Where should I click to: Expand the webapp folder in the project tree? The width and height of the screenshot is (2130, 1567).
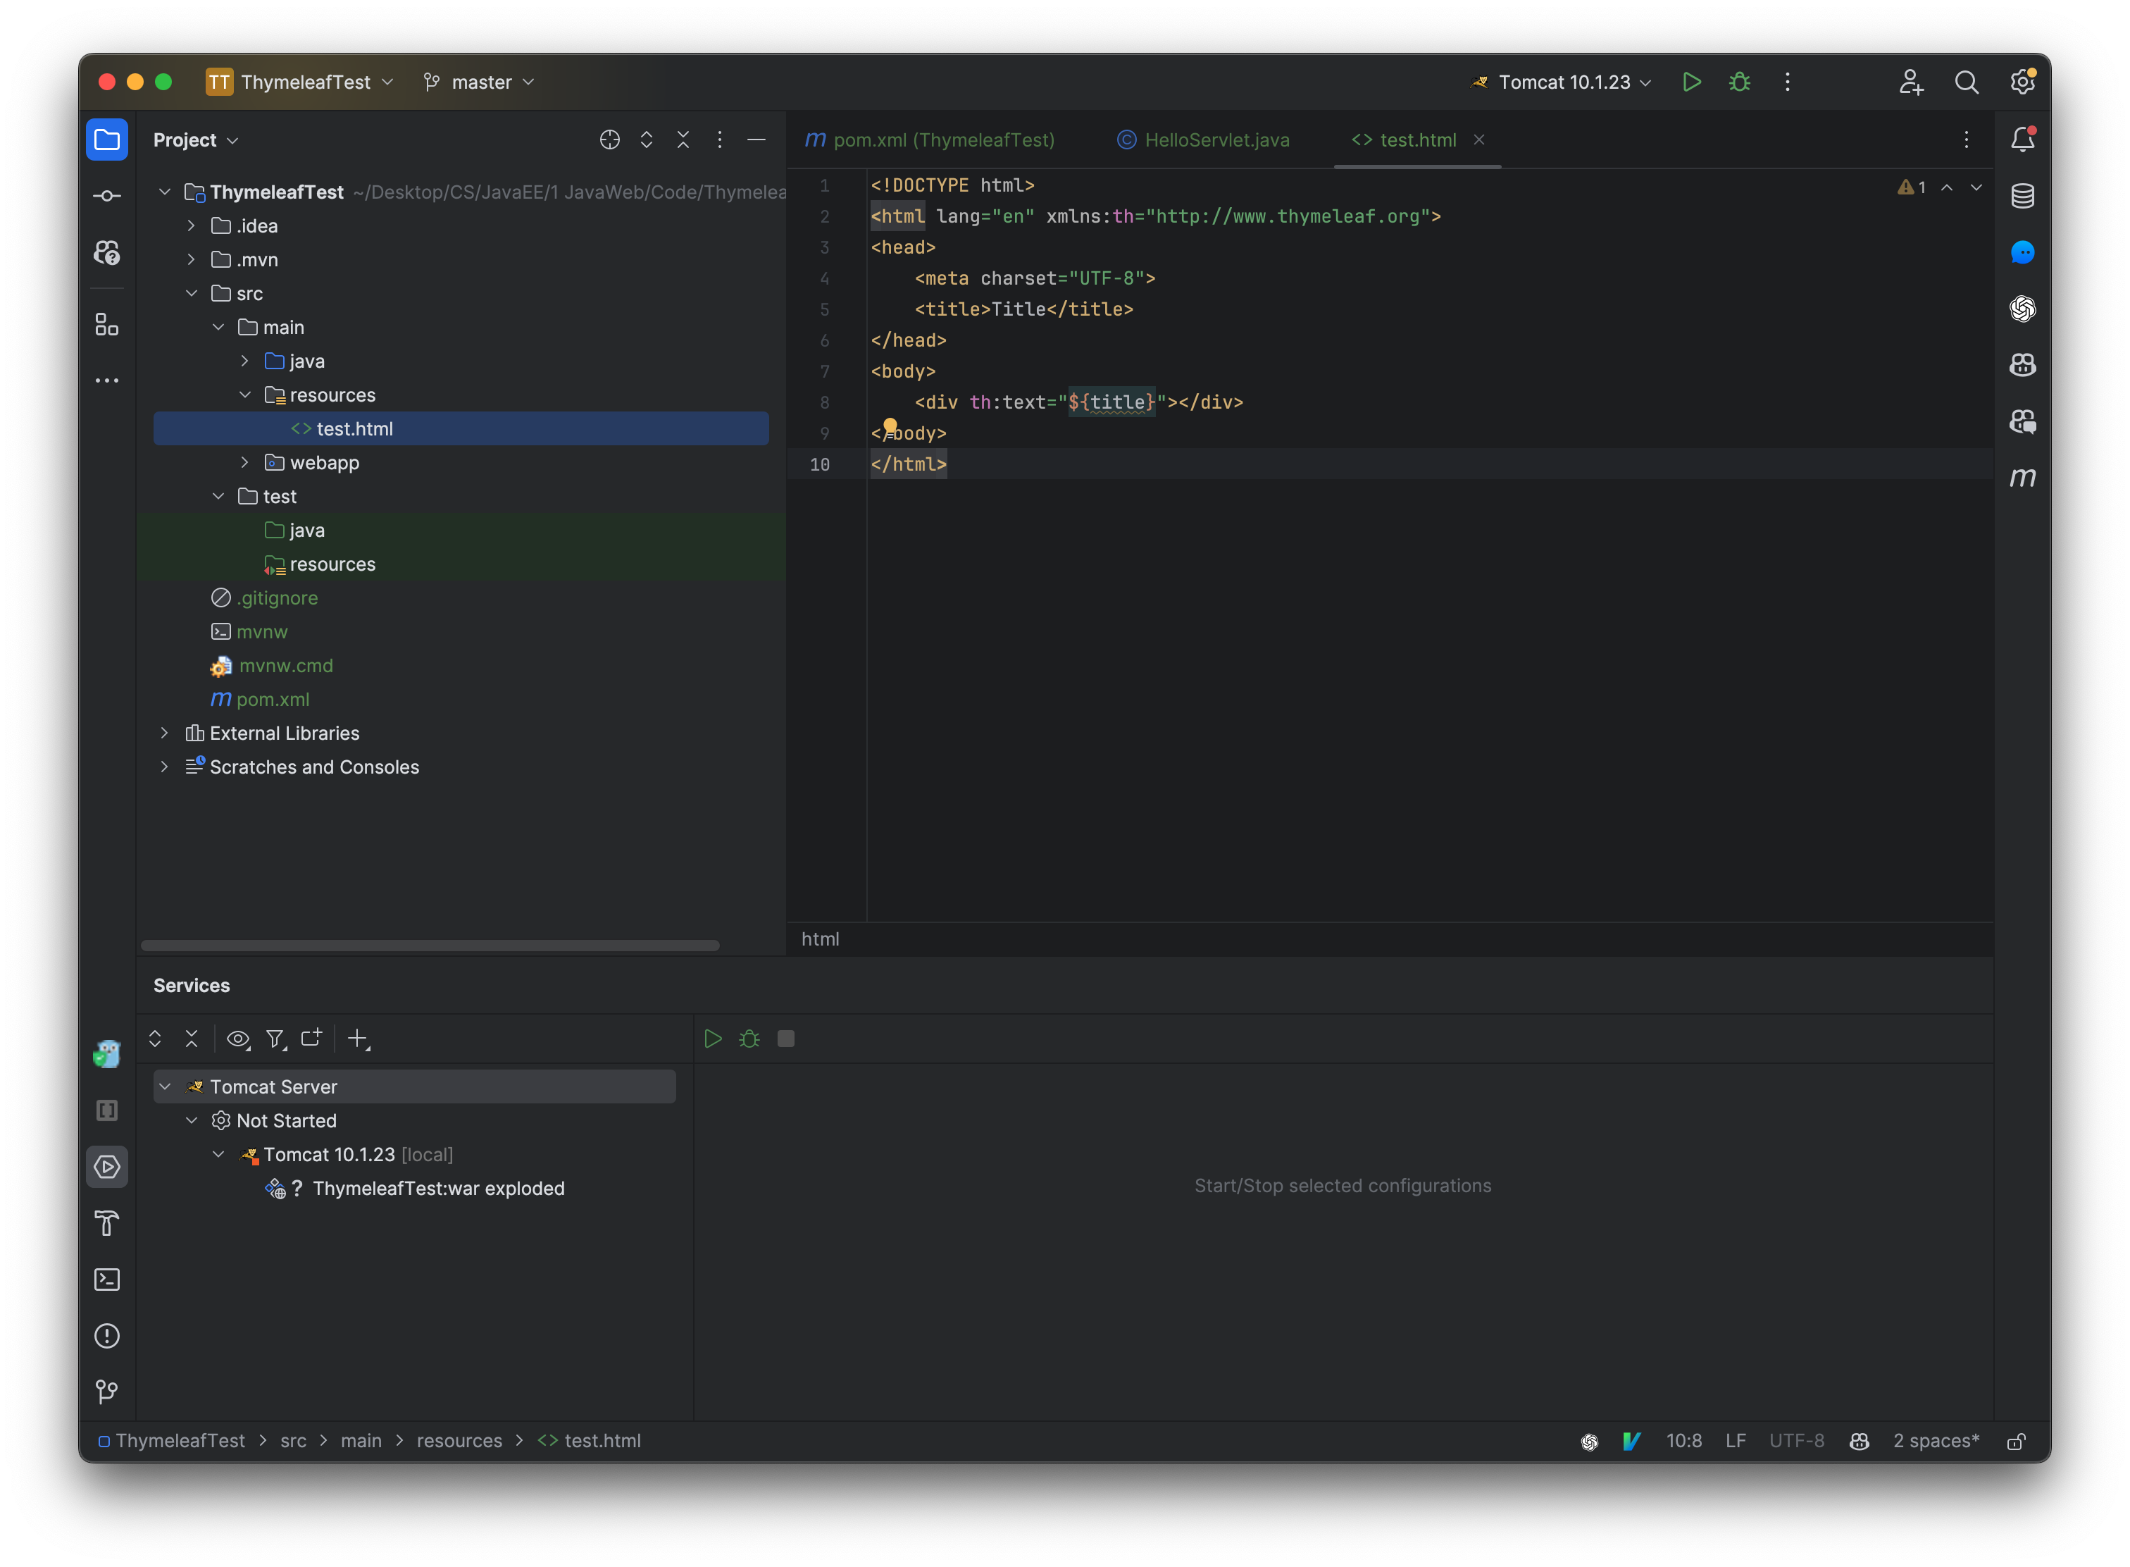click(x=246, y=463)
